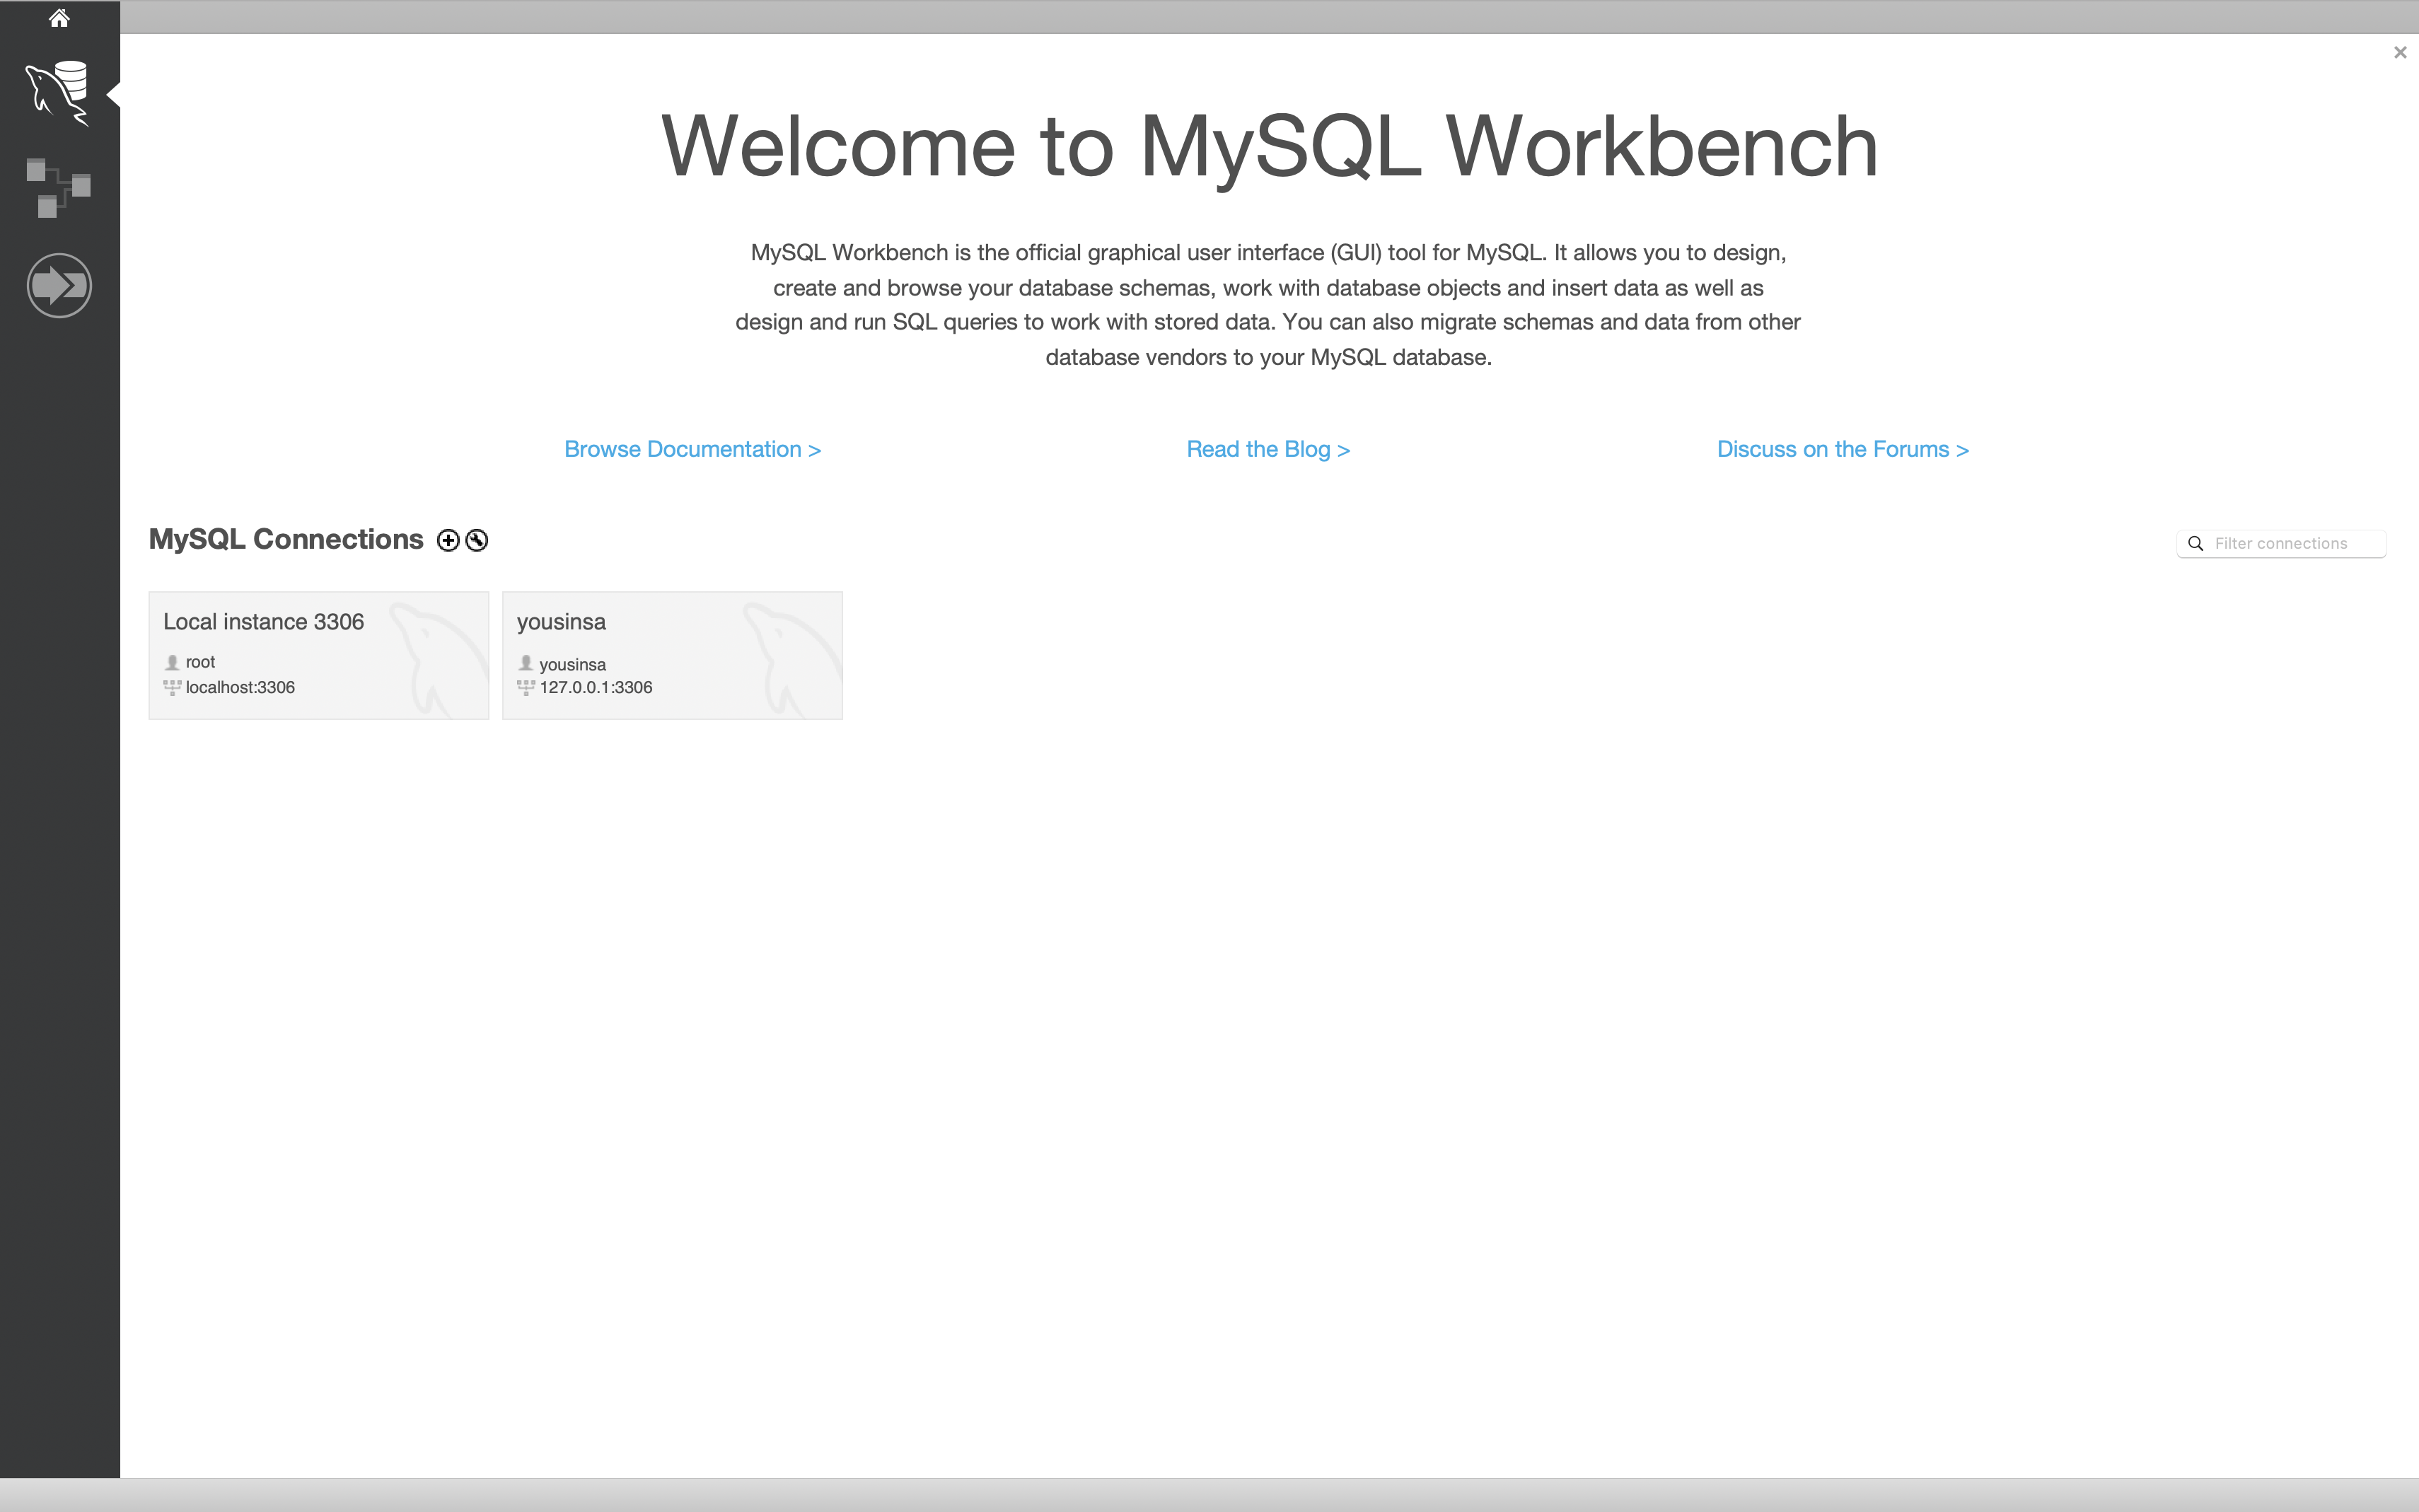
Task: Open the yousinsa connection tile
Action: coord(672,655)
